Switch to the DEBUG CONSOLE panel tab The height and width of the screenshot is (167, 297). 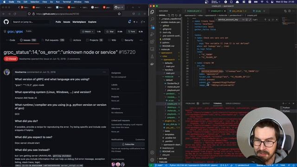233,103
